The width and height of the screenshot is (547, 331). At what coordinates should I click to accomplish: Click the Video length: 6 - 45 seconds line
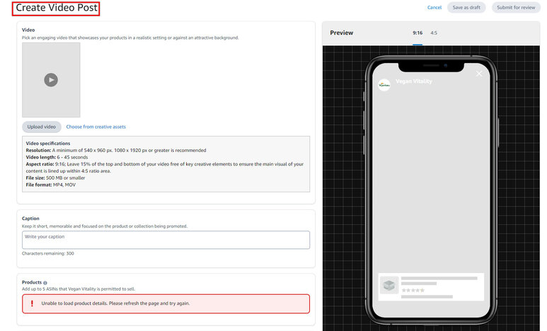point(57,157)
